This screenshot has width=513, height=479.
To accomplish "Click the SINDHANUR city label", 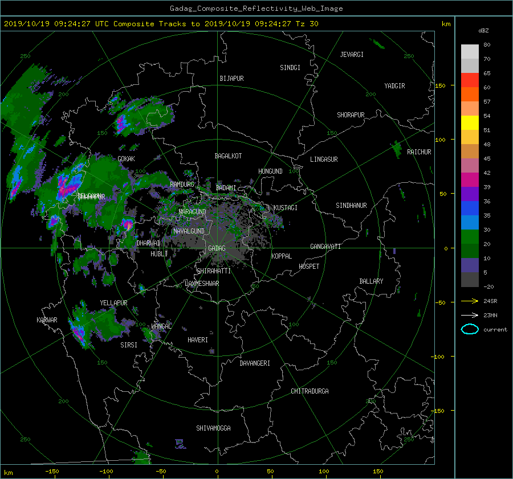I will tap(351, 206).
